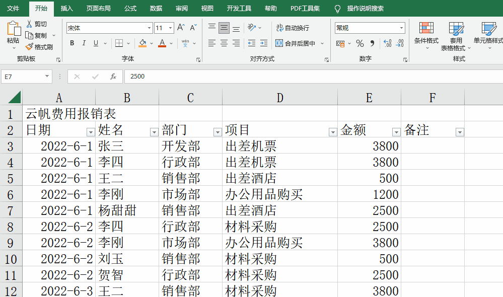Image resolution: width=503 pixels, height=297 pixels.
Task: Switch to the 插入 ribbon tab
Action: [67, 9]
